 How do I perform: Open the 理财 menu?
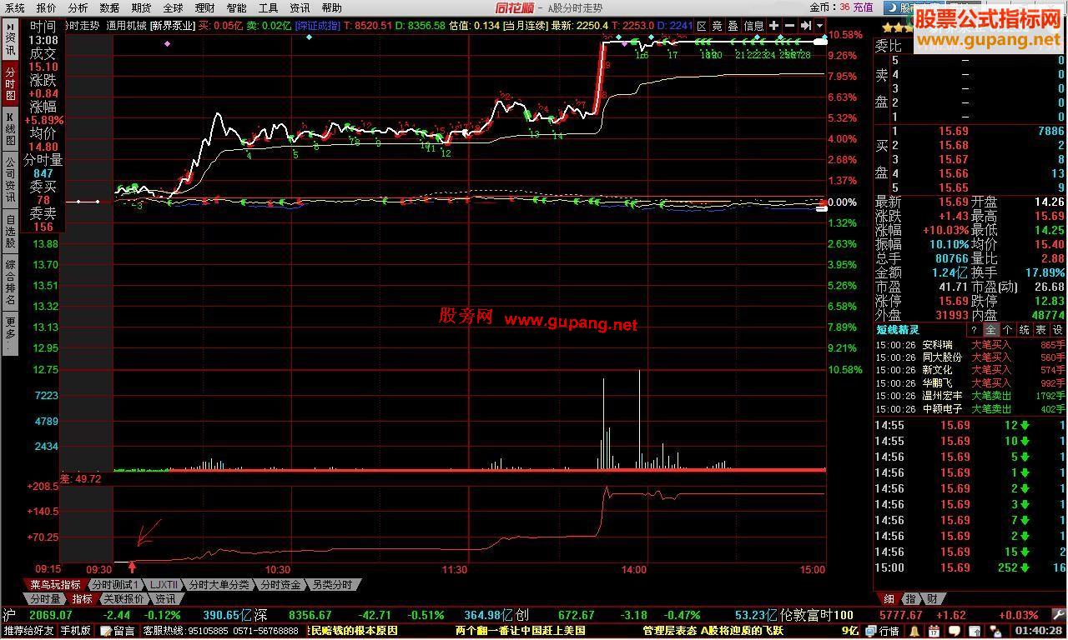(204, 7)
